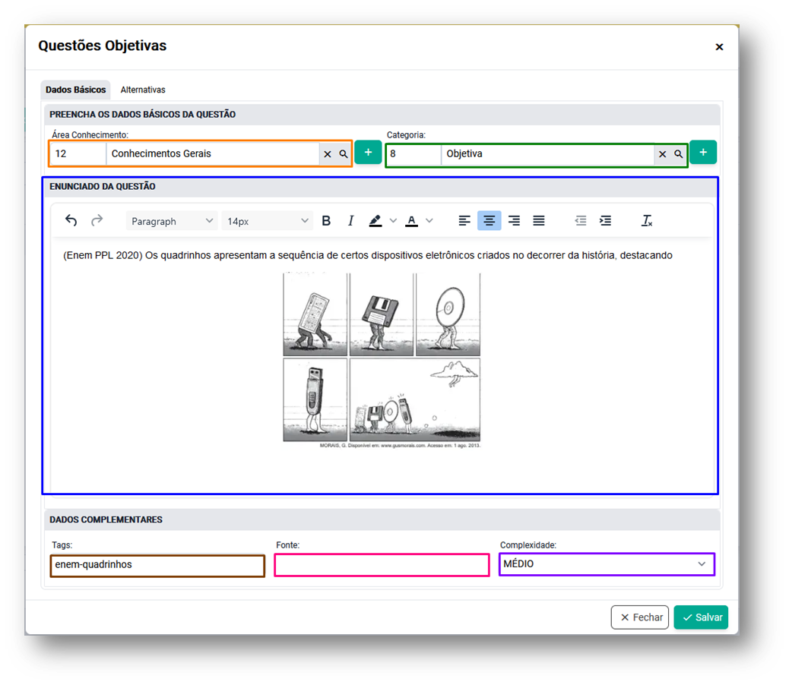Viewport: 789px width, 685px height.
Task: Search for a Categoria
Action: click(678, 154)
